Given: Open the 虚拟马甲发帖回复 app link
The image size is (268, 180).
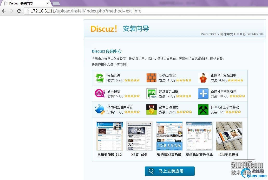Looking at the screenshot, I should pyautogui.click(x=223, y=75).
